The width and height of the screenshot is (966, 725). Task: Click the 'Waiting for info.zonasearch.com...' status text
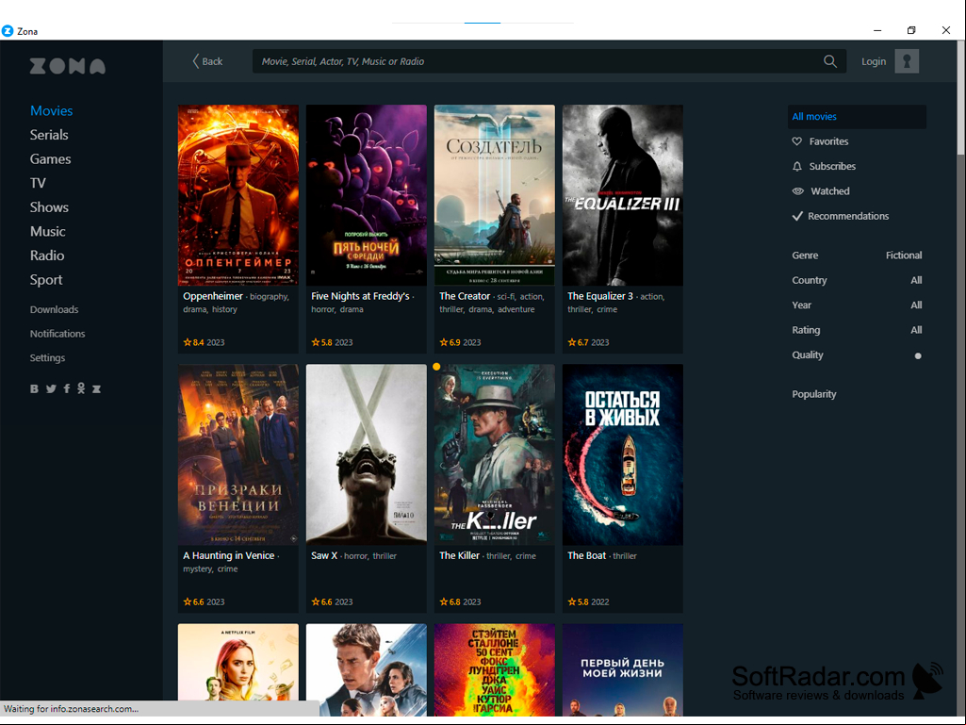click(71, 708)
